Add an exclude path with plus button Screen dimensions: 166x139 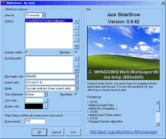point(76,58)
